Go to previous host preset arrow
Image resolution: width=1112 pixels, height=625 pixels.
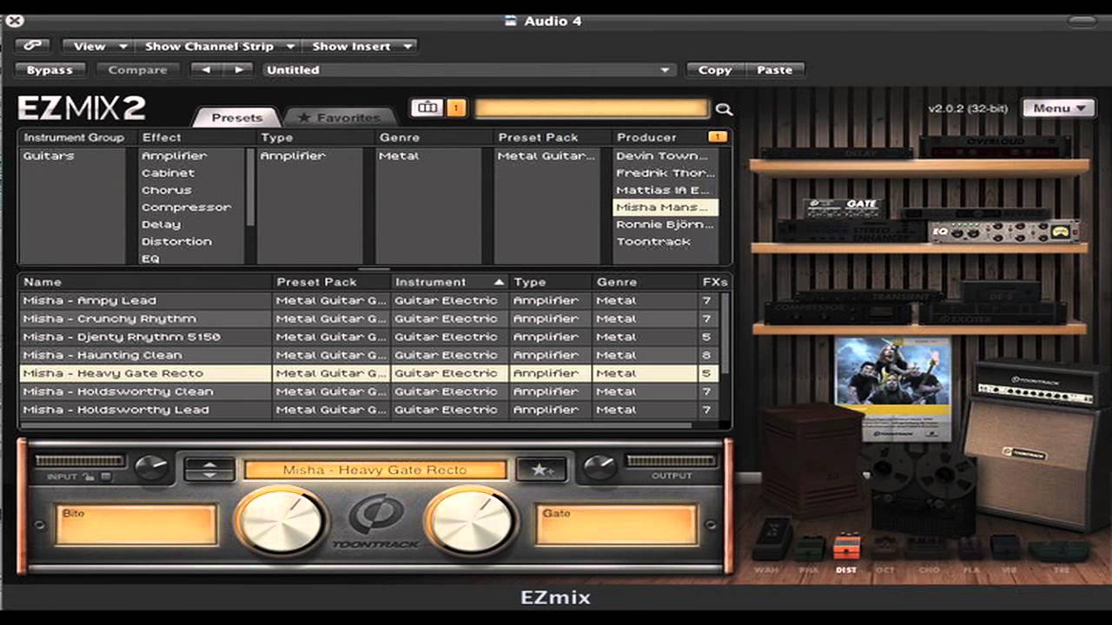206,69
